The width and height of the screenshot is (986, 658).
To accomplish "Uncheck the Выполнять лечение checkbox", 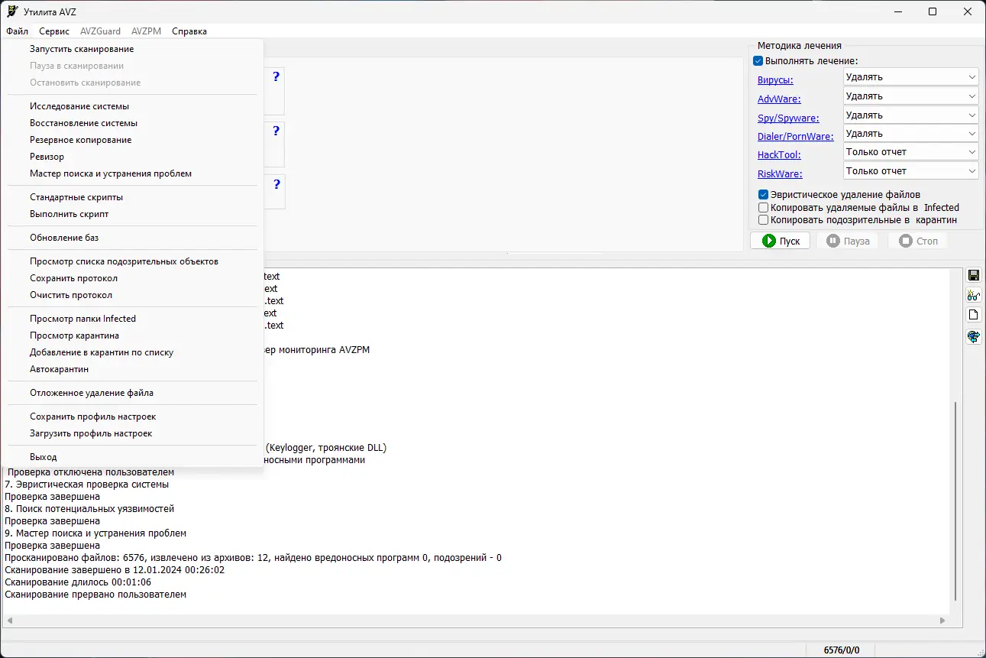I will tap(758, 61).
